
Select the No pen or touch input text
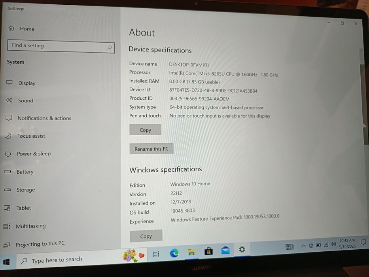coord(220,116)
